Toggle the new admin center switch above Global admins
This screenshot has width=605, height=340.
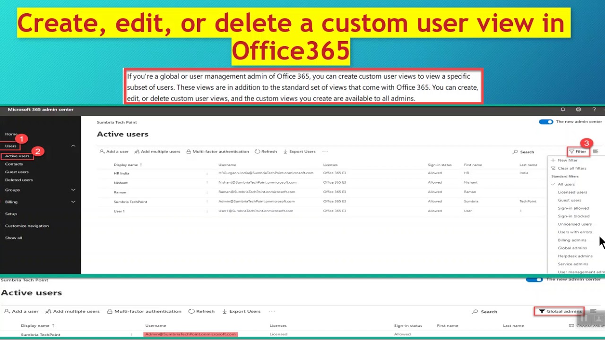(x=535, y=279)
